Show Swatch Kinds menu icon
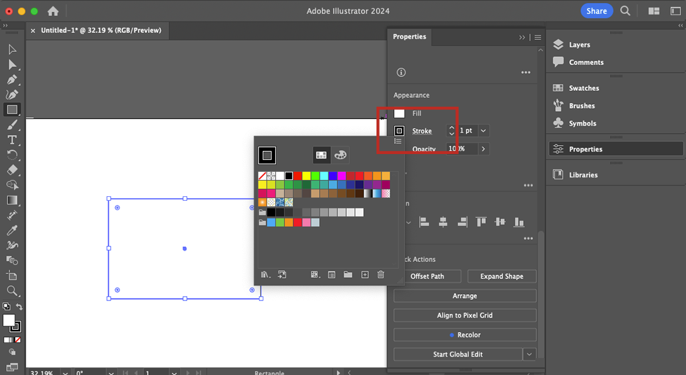Image resolution: width=686 pixels, height=375 pixels. point(315,275)
